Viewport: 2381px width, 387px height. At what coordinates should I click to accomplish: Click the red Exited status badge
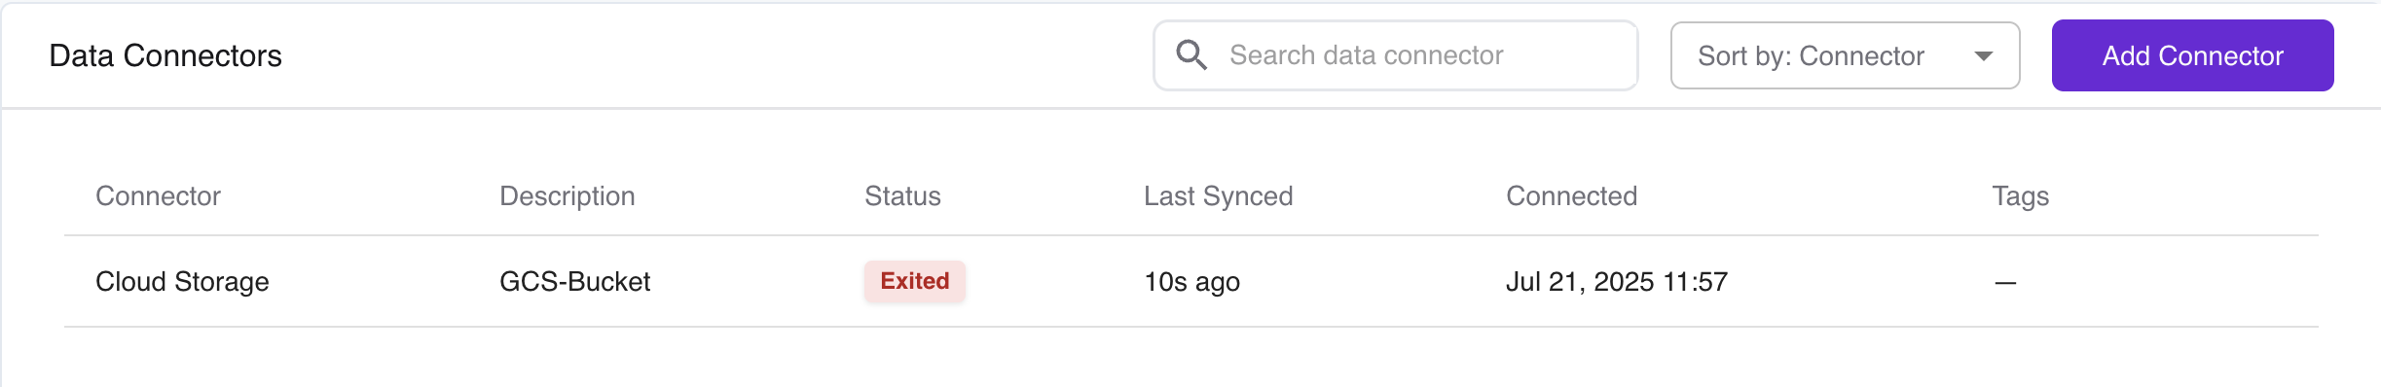pos(914,281)
